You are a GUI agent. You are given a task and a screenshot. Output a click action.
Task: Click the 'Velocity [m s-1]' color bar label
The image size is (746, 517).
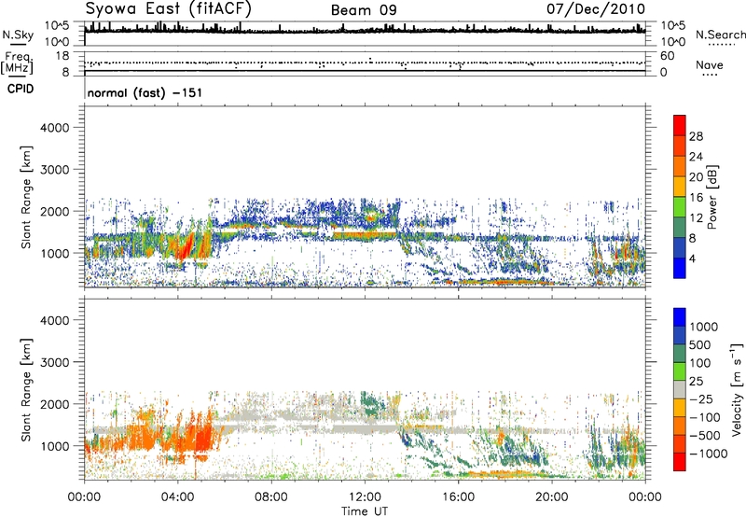737,389
